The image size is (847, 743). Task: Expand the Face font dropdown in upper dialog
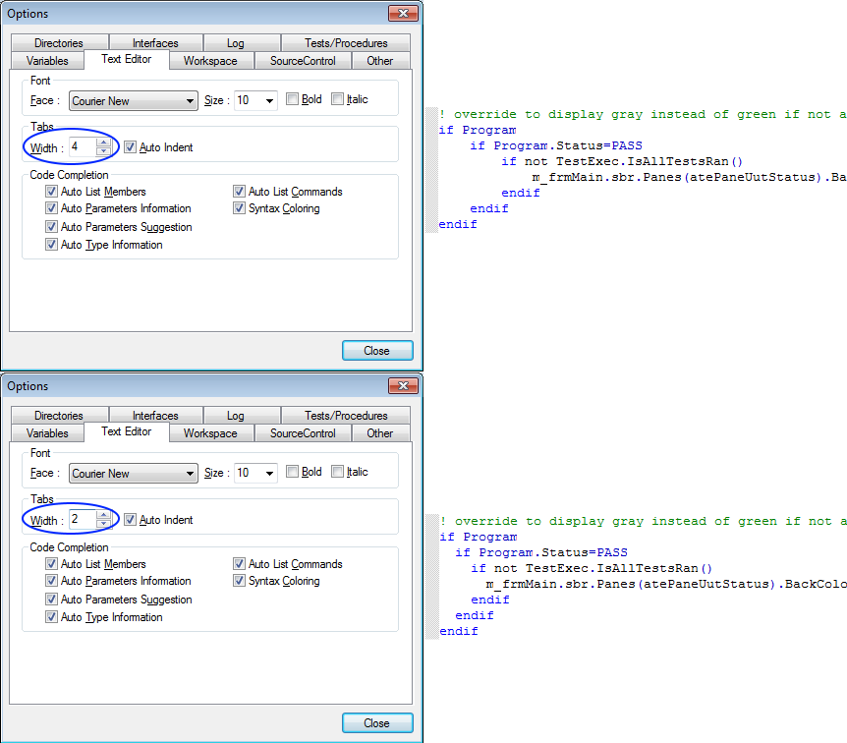pos(190,101)
